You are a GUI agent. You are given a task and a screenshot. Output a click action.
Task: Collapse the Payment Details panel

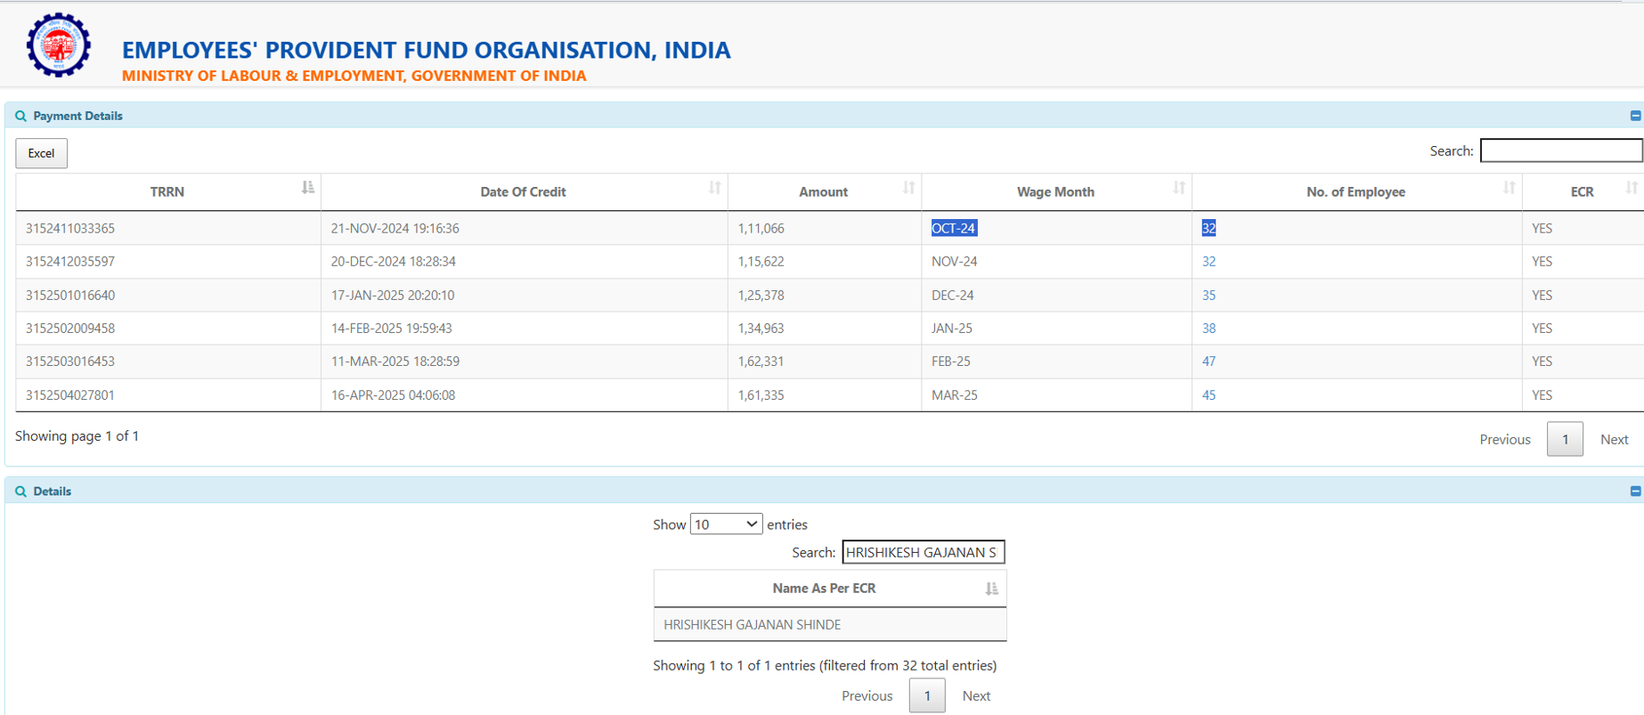pyautogui.click(x=1635, y=116)
